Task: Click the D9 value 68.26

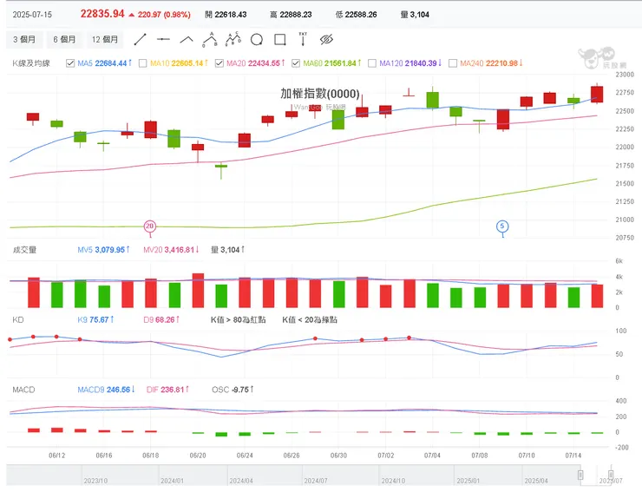Action: (165, 320)
